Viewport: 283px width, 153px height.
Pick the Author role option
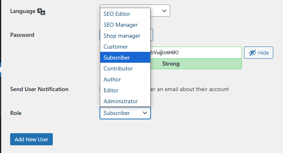click(x=125, y=79)
